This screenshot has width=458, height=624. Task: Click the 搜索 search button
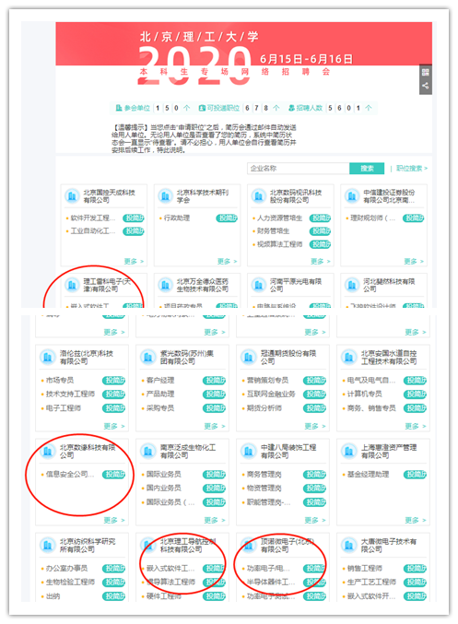point(367,169)
